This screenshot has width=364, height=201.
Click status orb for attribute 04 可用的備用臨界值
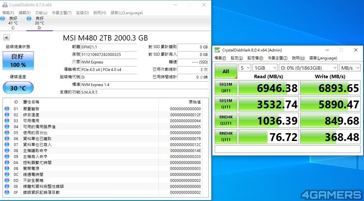(7, 127)
